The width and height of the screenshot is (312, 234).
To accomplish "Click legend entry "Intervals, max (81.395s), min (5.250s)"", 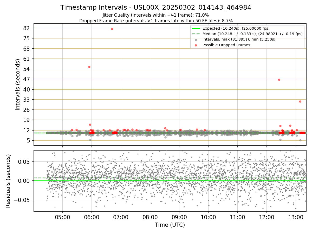I will click(239, 39).
